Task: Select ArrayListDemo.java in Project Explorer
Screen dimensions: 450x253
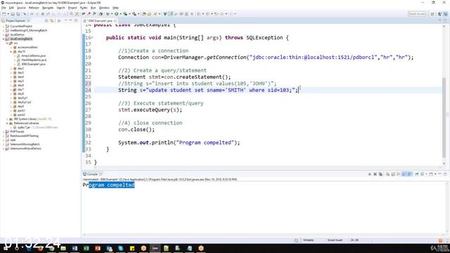Action: click(x=33, y=56)
